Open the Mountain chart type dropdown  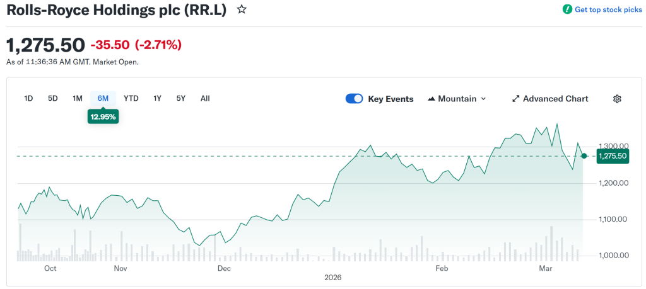(457, 99)
